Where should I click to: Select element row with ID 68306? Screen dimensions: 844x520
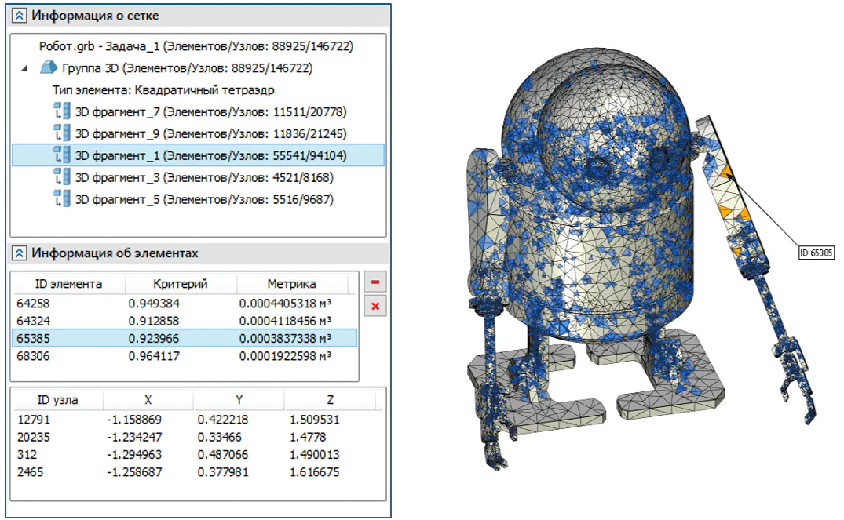click(184, 356)
